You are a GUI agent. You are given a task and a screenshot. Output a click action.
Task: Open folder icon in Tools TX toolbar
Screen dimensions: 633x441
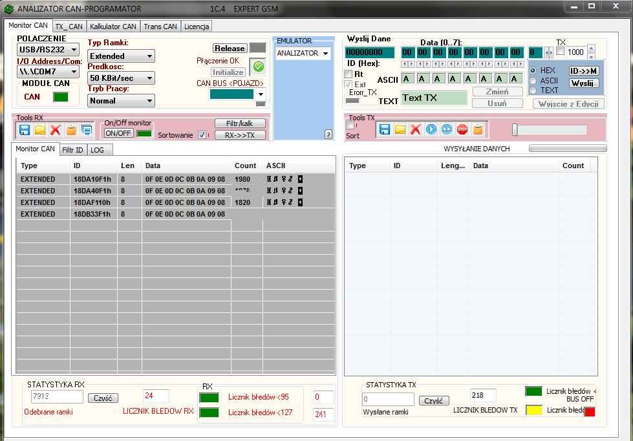(x=400, y=129)
